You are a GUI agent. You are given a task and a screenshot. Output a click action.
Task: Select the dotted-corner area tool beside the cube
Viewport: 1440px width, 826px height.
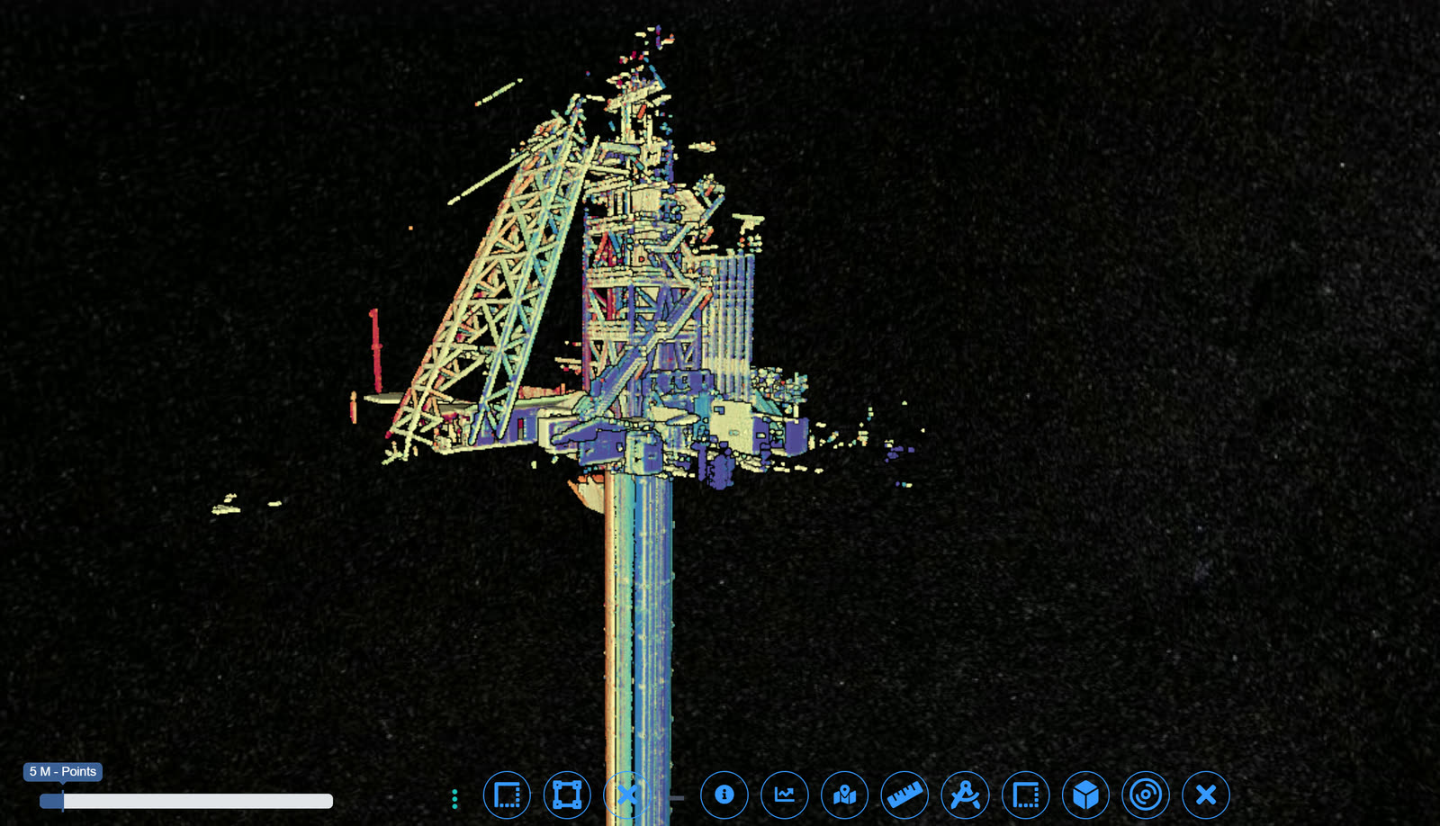tap(1026, 795)
